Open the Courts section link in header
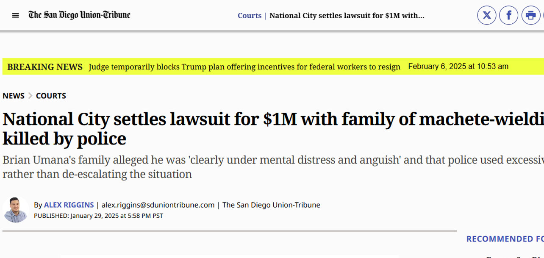This screenshot has height=258, width=544. (x=249, y=16)
